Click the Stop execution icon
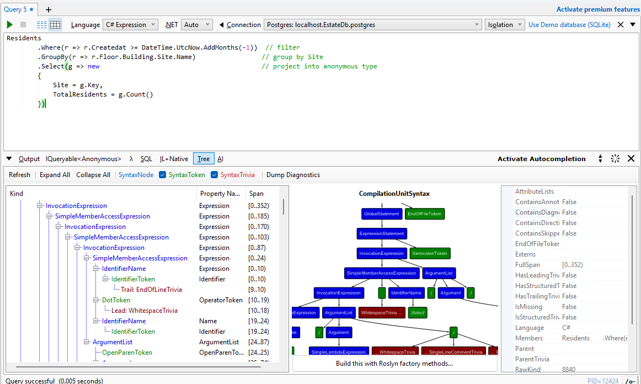This screenshot has height=384, width=641. point(23,24)
